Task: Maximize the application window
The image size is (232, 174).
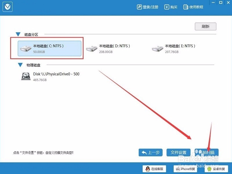Action: pos(221,2)
